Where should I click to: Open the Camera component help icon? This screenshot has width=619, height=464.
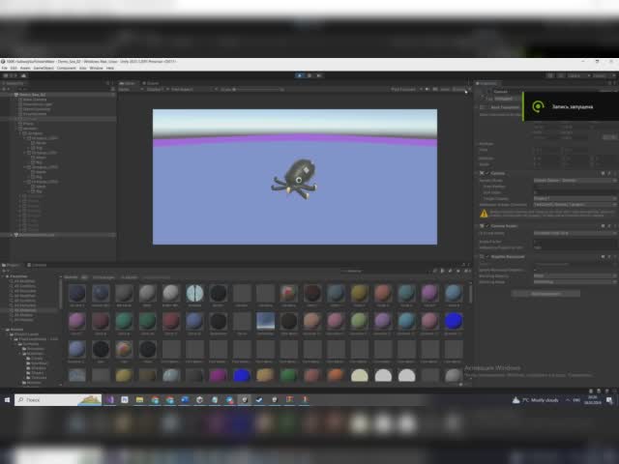tap(603, 173)
